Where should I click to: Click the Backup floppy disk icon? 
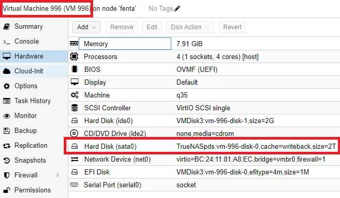click(x=7, y=131)
